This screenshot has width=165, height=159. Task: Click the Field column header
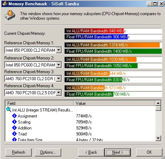click(x=39, y=103)
